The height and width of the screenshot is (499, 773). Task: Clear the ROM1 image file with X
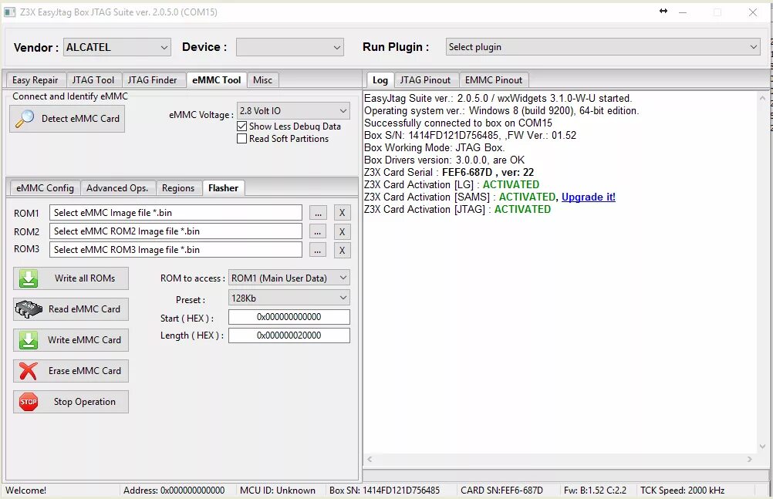coord(342,213)
